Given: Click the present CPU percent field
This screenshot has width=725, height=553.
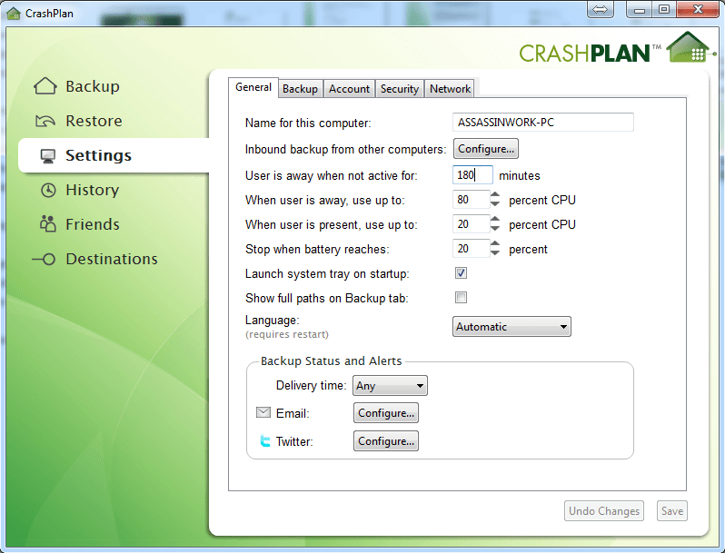Looking at the screenshot, I should point(472,224).
